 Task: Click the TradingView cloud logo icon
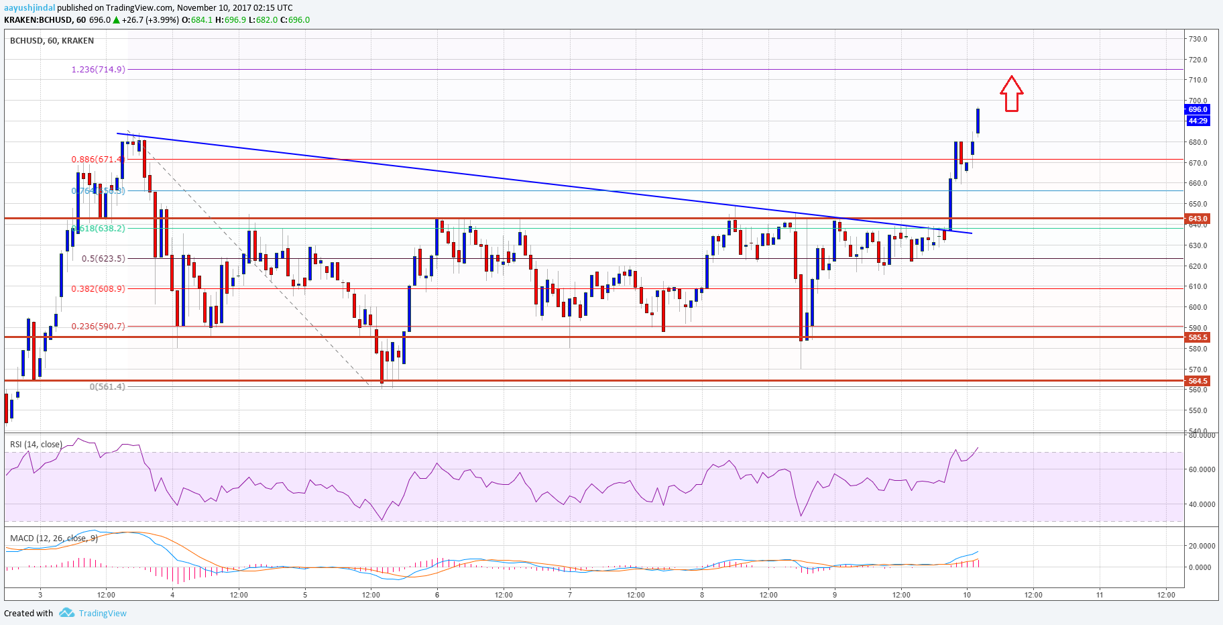[x=66, y=613]
